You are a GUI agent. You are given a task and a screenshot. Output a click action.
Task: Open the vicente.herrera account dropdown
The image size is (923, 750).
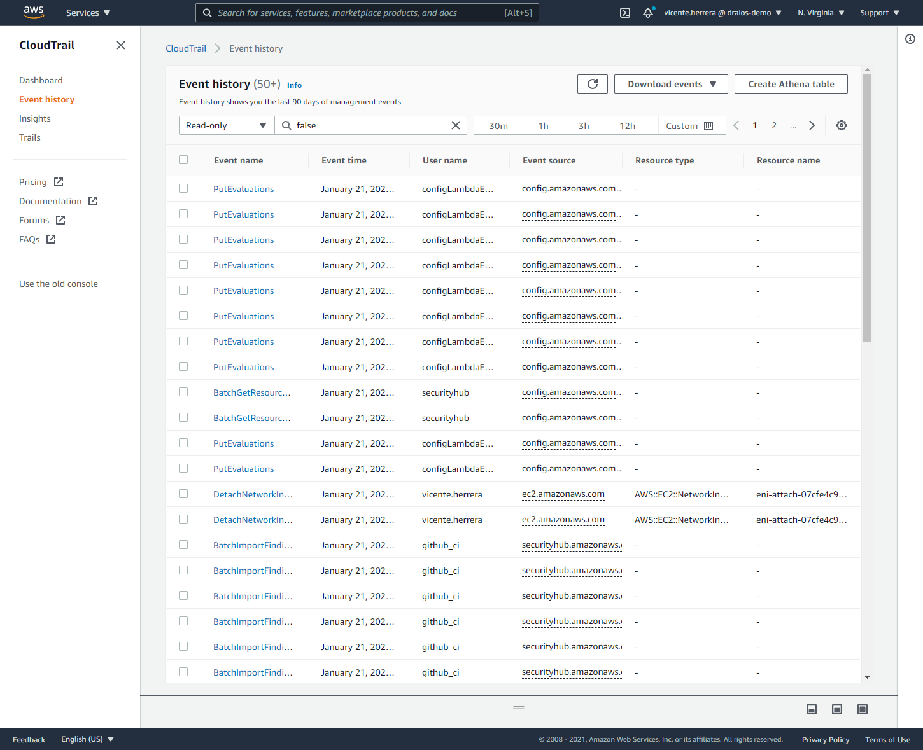coord(722,13)
